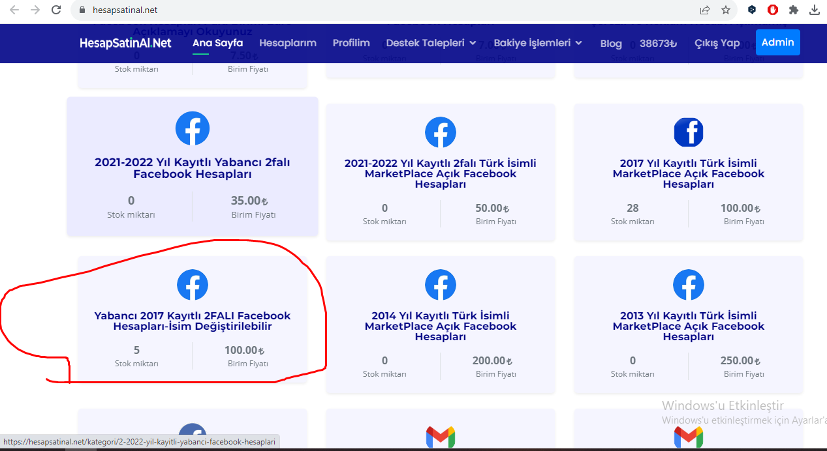The image size is (827, 451).
Task: Click the HesapSatinAl.Net logo
Action: (x=125, y=43)
